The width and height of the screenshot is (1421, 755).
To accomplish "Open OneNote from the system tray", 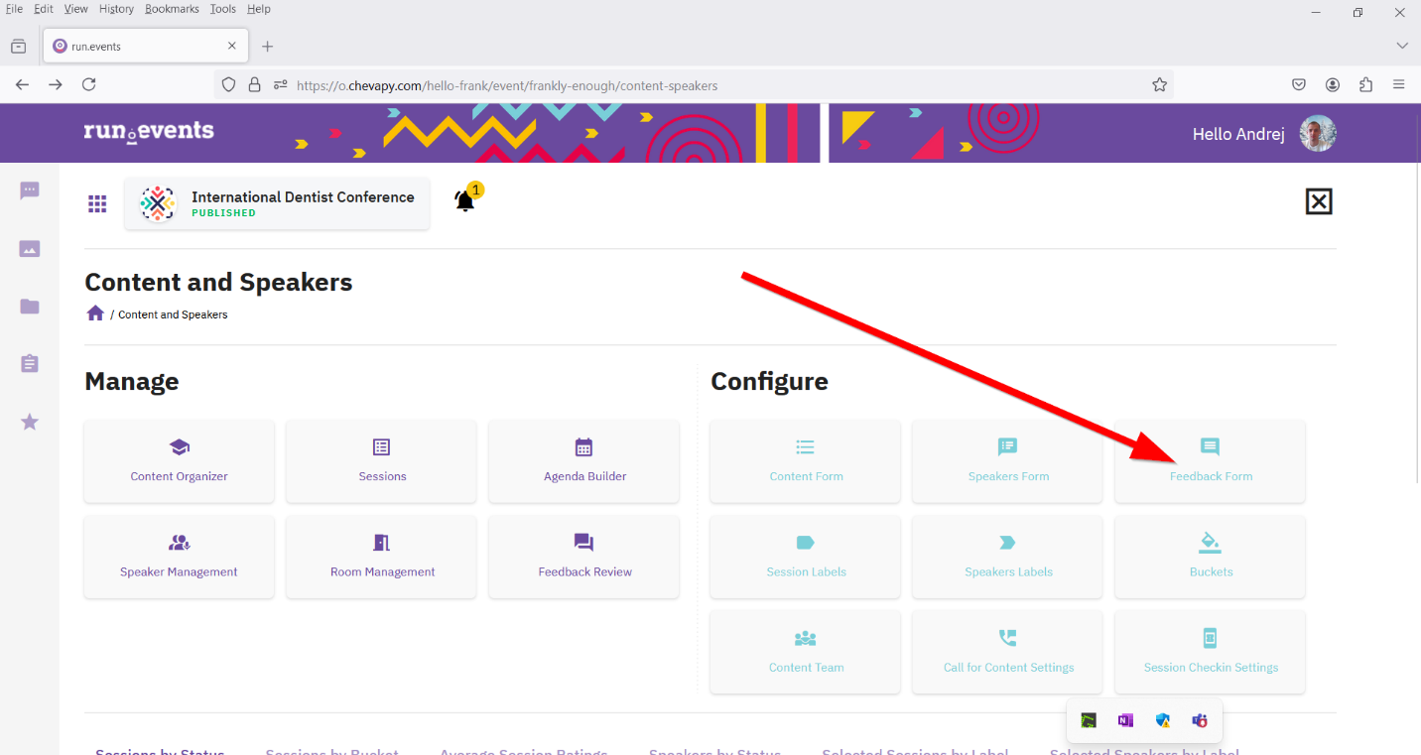I will click(x=1125, y=721).
